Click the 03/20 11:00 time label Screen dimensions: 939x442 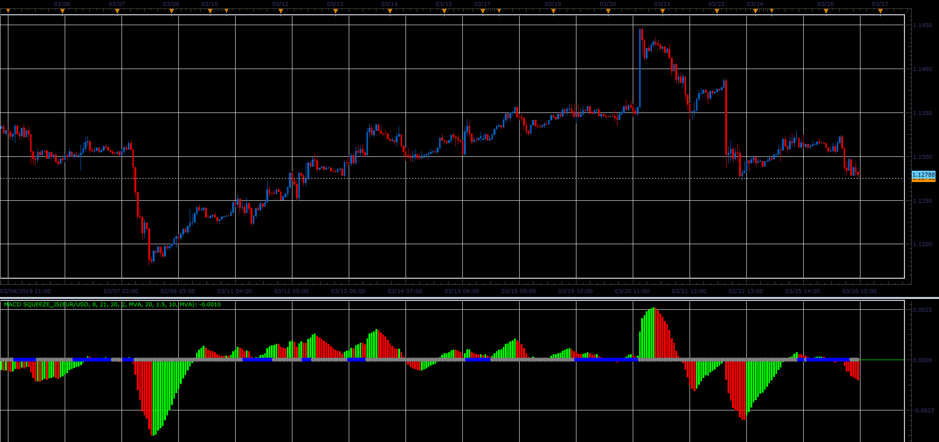pyautogui.click(x=632, y=291)
